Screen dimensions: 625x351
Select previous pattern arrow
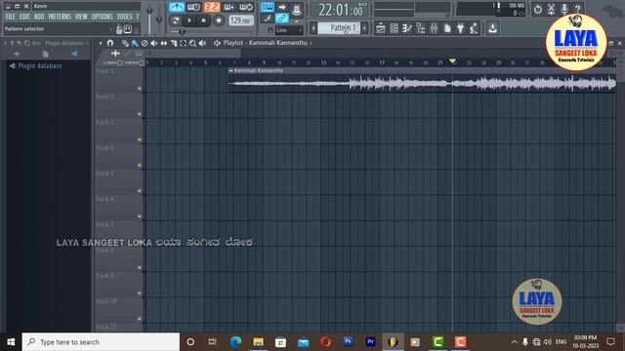pyautogui.click(x=313, y=28)
